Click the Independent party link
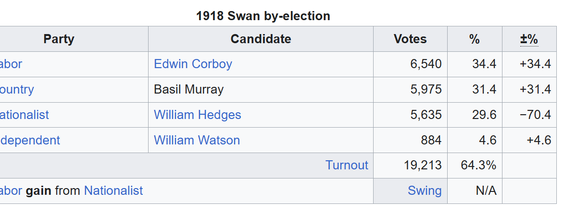 click(30, 141)
